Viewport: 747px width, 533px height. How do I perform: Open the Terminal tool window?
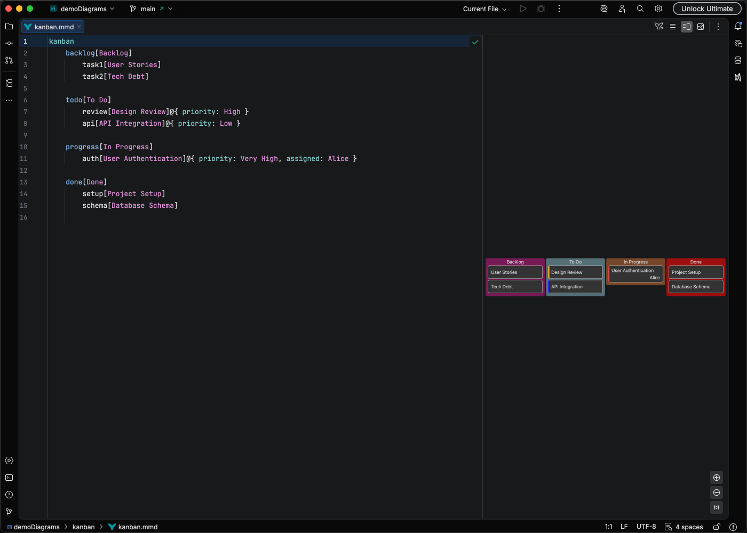click(x=9, y=478)
